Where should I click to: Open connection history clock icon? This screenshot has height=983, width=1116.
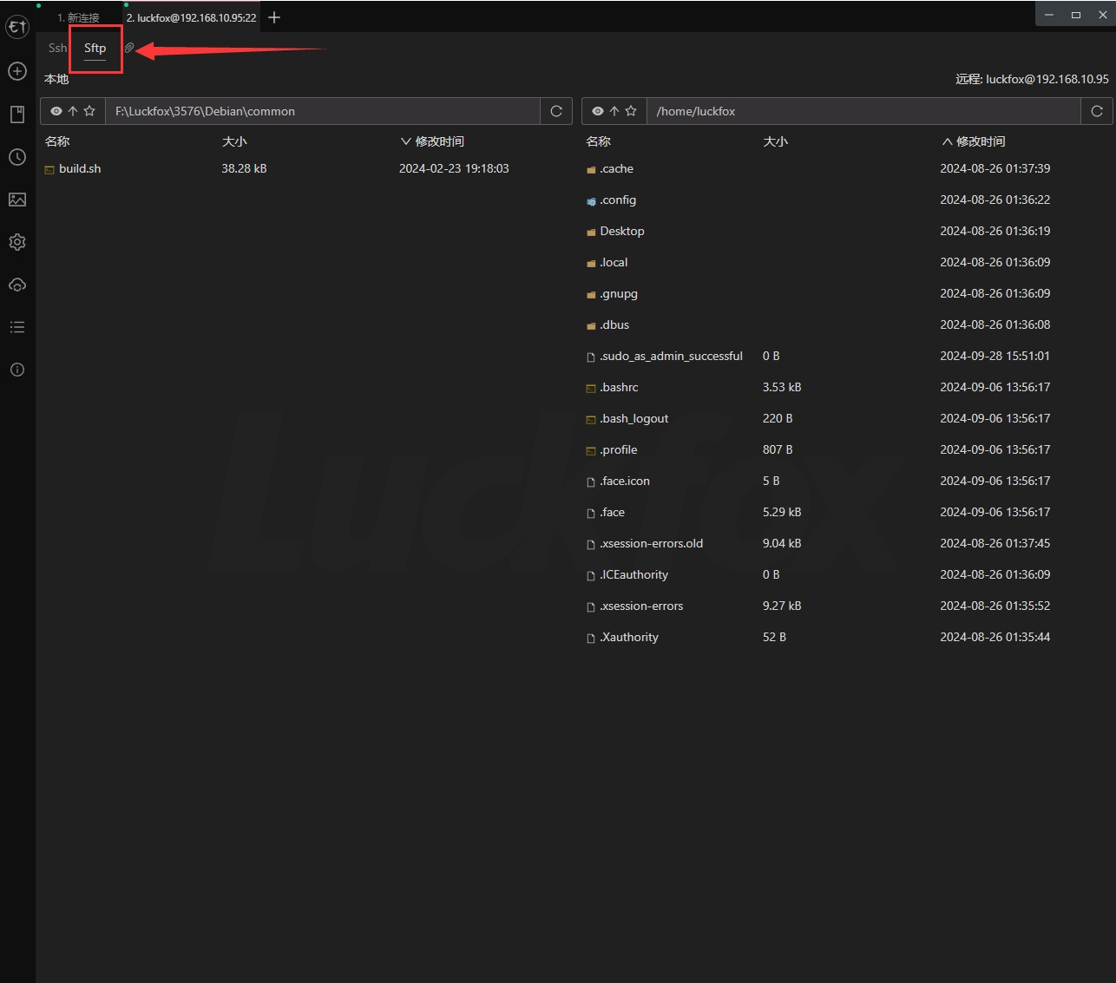point(17,157)
